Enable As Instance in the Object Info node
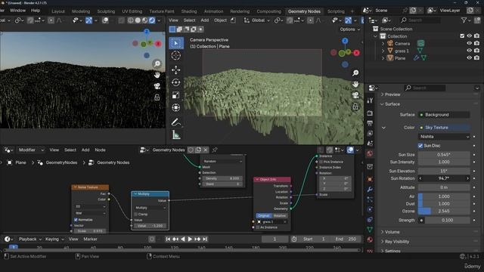This screenshot has height=272, width=484. coord(258,227)
